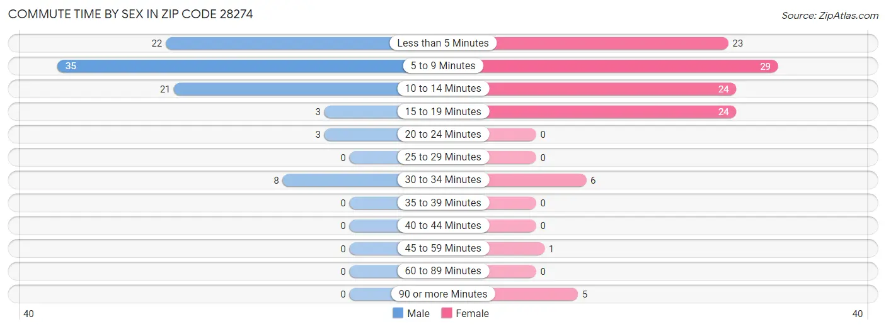The image size is (886, 329).
Task: Toggle the Female legend label
Action: pos(472,313)
